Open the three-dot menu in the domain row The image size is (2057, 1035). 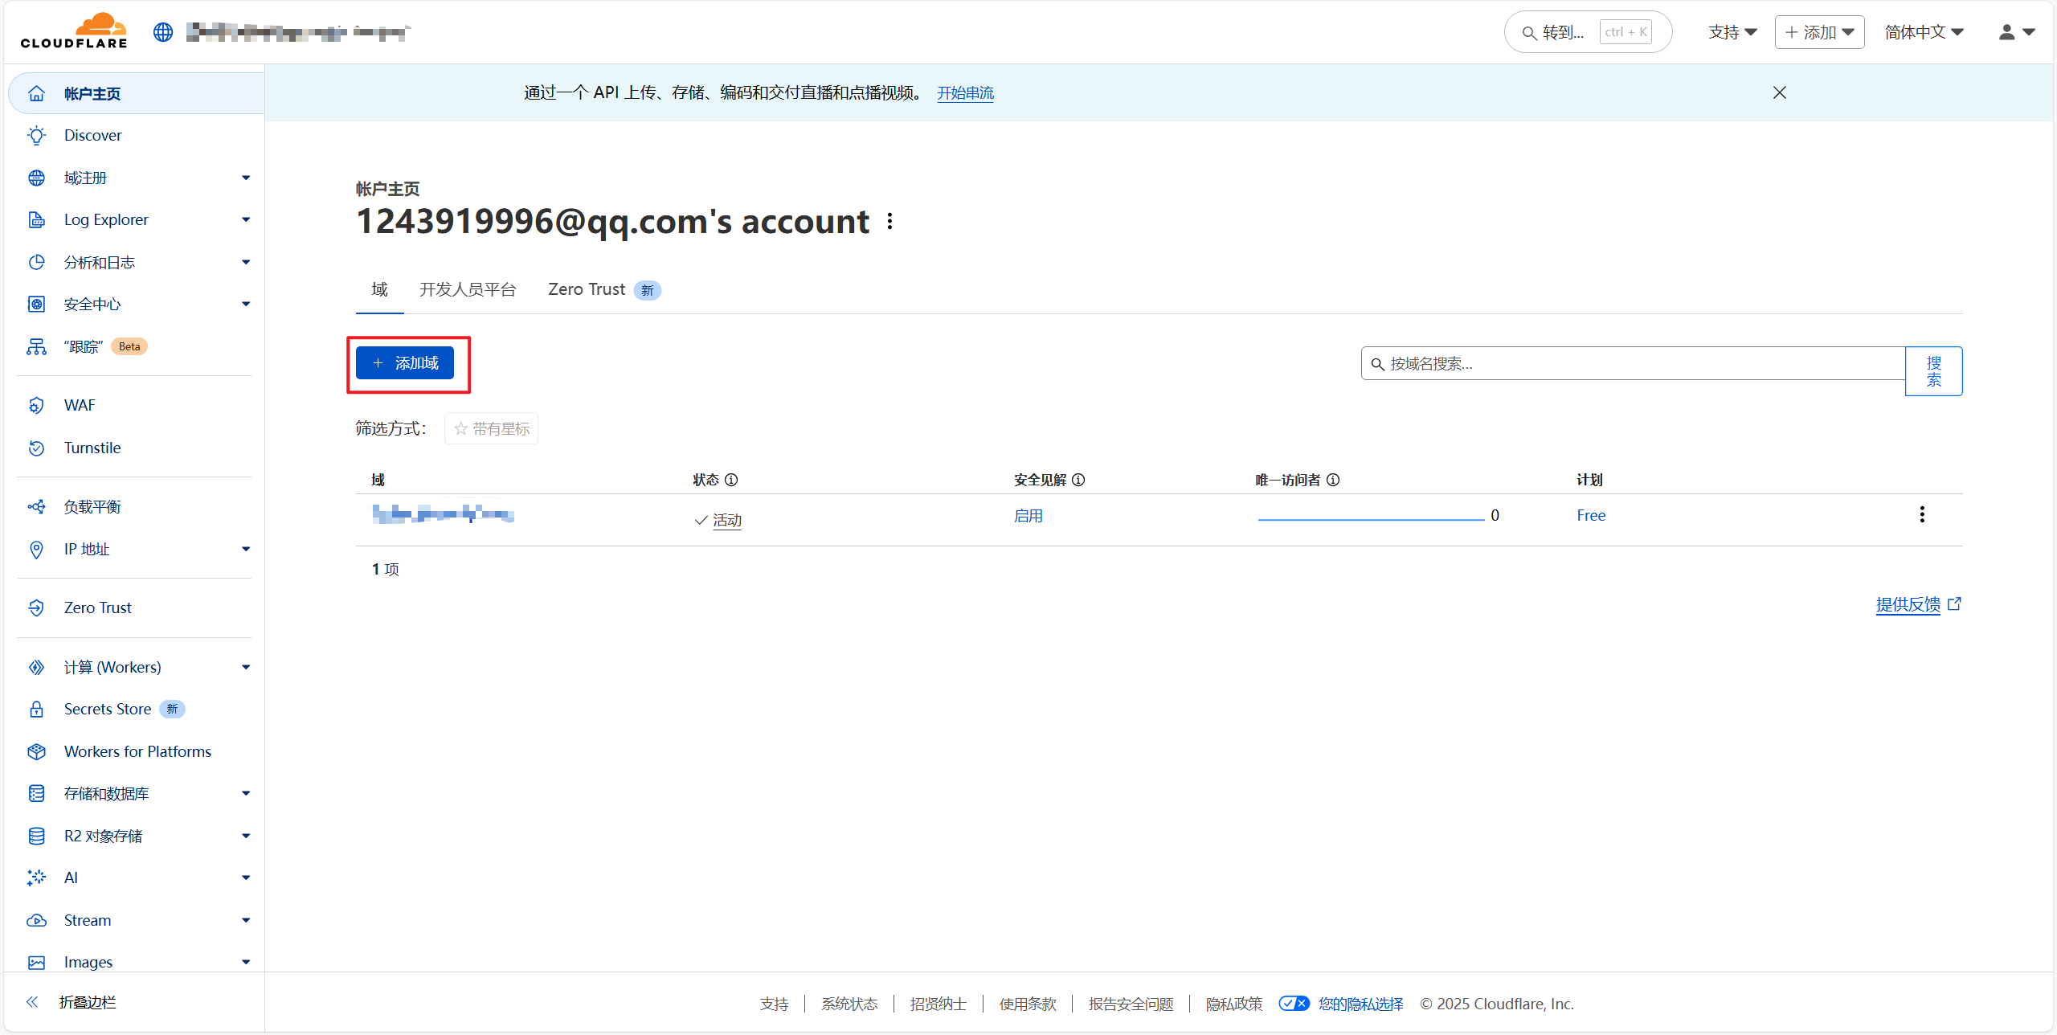click(x=1922, y=514)
